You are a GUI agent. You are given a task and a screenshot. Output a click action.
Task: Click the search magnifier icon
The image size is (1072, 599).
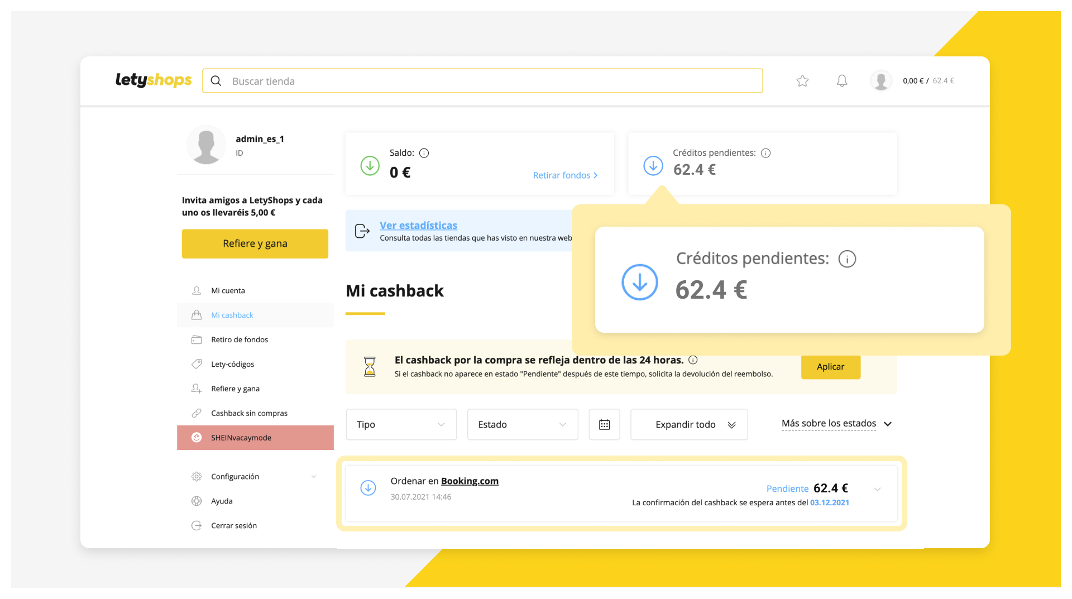pos(216,81)
